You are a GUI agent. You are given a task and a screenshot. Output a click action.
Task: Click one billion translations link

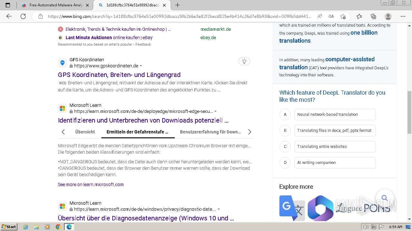click(x=328, y=37)
